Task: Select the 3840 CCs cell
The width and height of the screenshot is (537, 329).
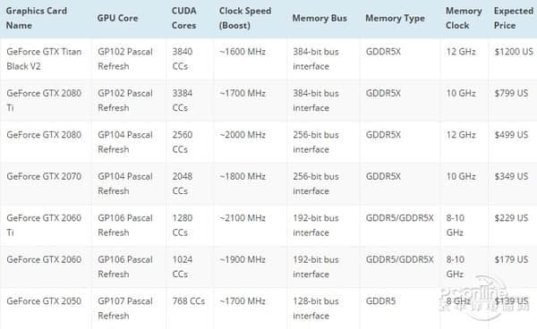Action: coord(183,59)
